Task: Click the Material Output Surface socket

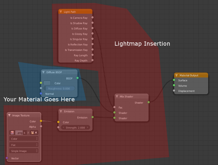Action: [x=174, y=80]
